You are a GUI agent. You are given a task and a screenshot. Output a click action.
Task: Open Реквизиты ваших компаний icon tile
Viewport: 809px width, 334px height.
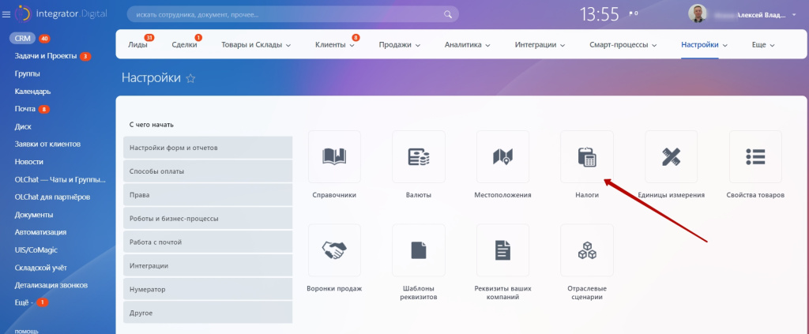pyautogui.click(x=502, y=250)
